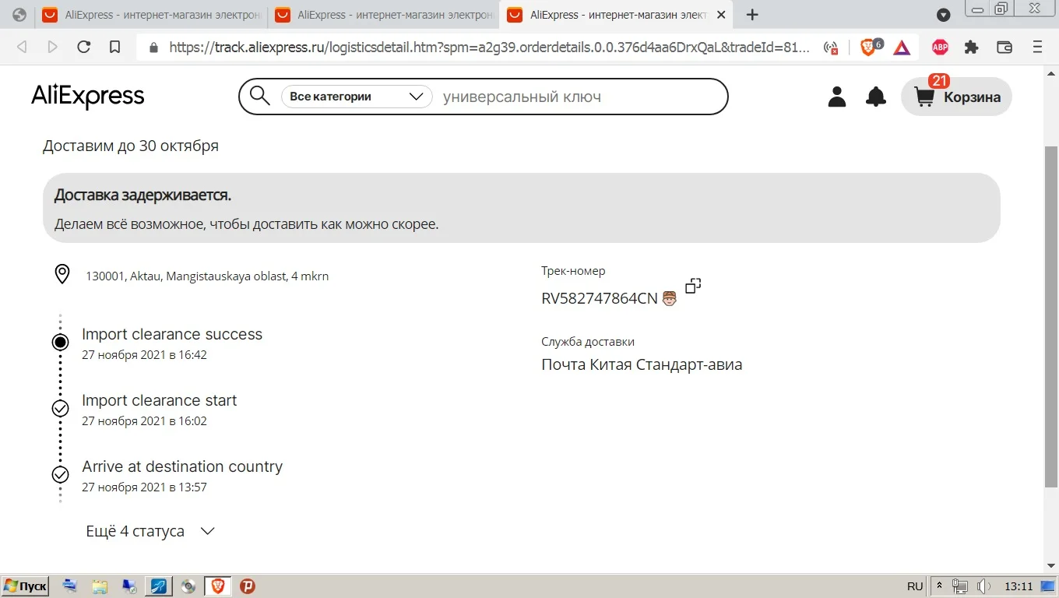Open the ABP Adblock Plus extension
This screenshot has width=1059, height=598.
point(940,47)
